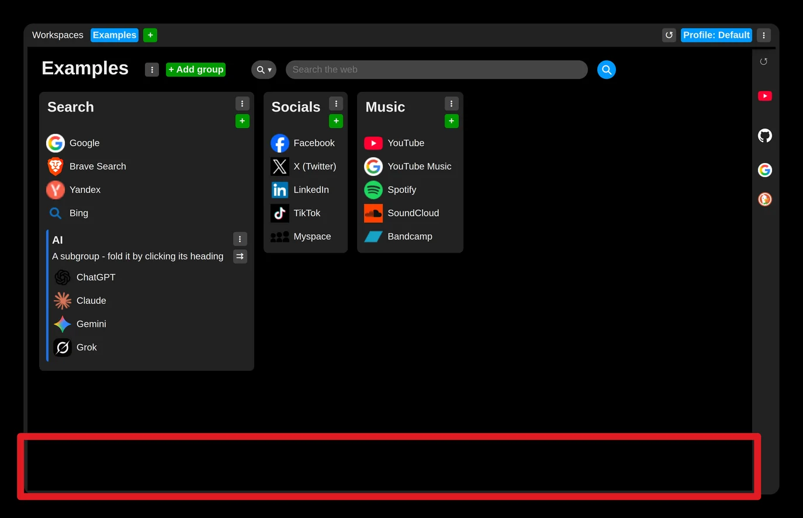Click the reload button beside Profile
This screenshot has width=803, height=518.
click(x=669, y=35)
